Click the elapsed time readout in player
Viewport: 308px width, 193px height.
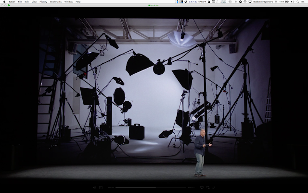click(111, 188)
